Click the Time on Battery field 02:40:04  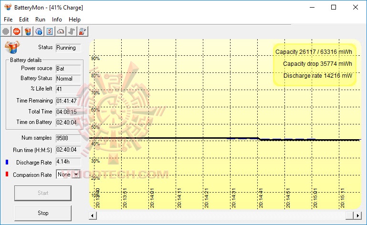click(68, 123)
